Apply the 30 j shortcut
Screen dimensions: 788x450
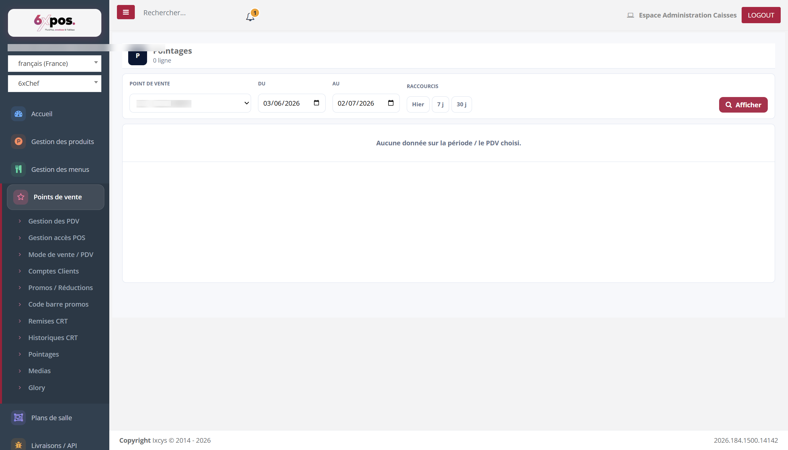[461, 104]
